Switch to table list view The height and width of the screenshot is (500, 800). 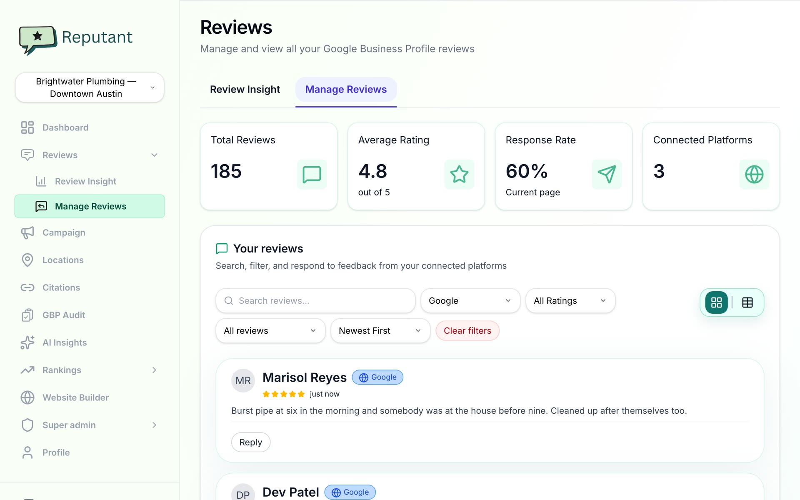click(x=747, y=302)
